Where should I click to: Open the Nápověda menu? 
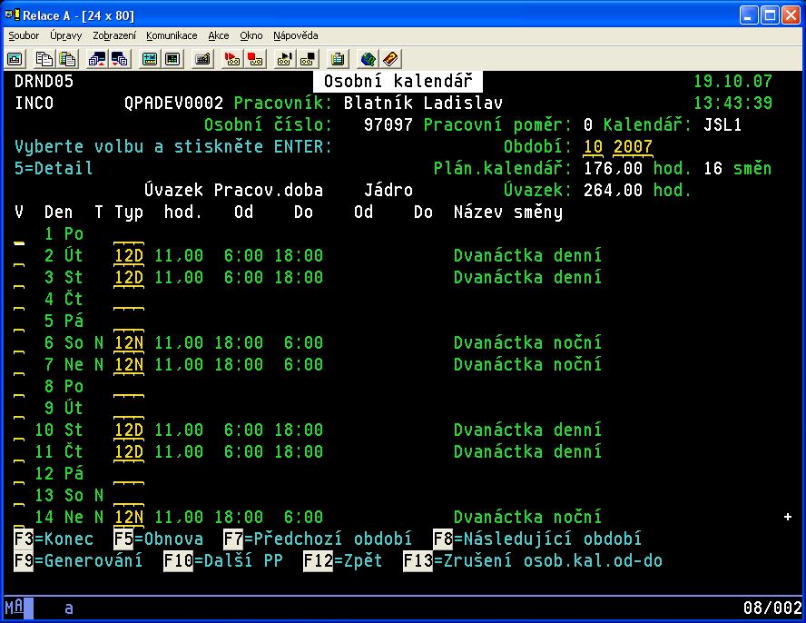[295, 35]
